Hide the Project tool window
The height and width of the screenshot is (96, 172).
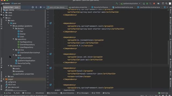(x=44, y=7)
